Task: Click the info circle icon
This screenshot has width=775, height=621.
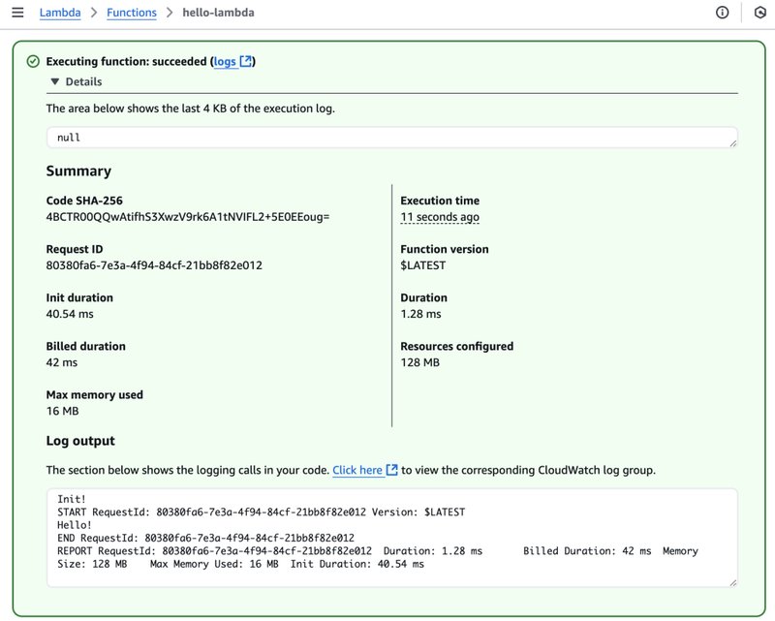Action: 722,13
